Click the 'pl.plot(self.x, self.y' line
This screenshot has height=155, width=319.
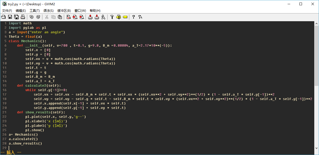tap(56, 117)
